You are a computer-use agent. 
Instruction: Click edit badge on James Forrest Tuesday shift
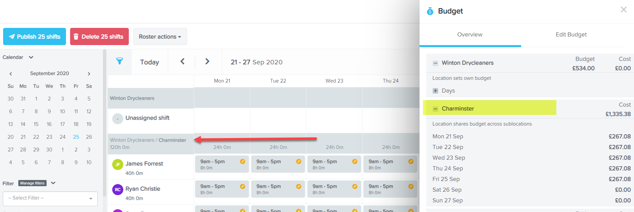click(298, 161)
